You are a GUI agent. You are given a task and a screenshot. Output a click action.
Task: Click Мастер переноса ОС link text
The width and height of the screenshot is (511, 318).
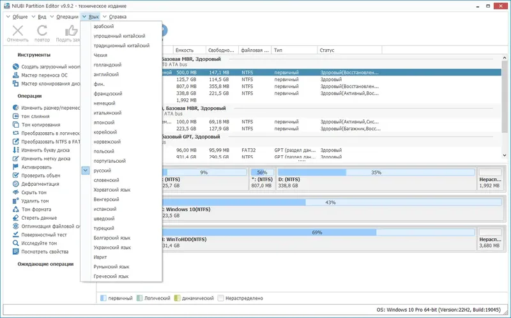[x=44, y=75]
